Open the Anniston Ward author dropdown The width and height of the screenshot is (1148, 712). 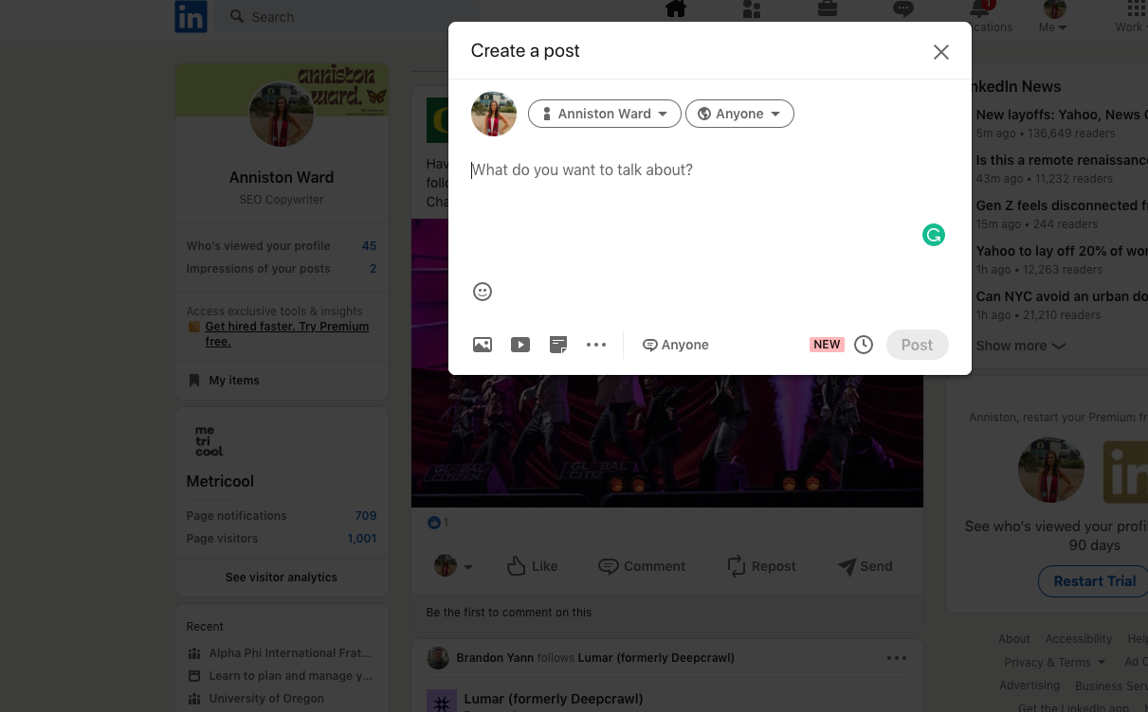pyautogui.click(x=605, y=114)
